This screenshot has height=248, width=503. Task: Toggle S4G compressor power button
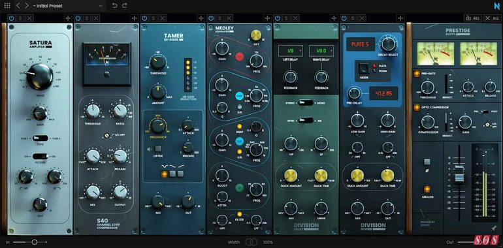tap(78, 18)
